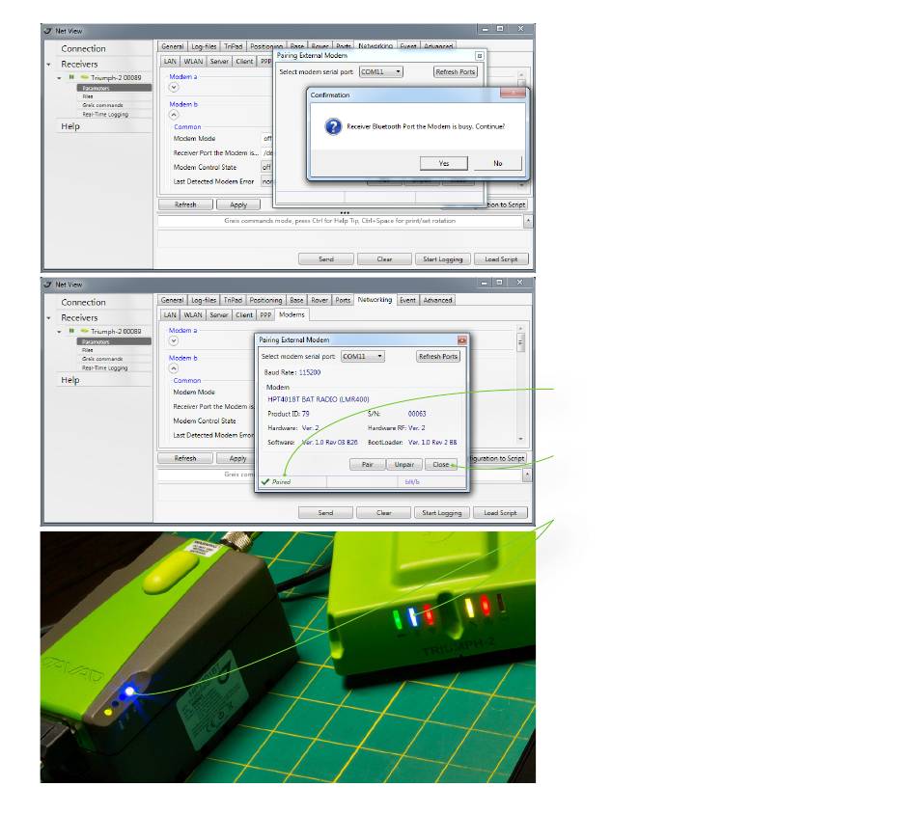This screenshot has width=917, height=814.
Task: Click the Paired checkmark icon in the lower pairing dialog
Action: coord(265,481)
